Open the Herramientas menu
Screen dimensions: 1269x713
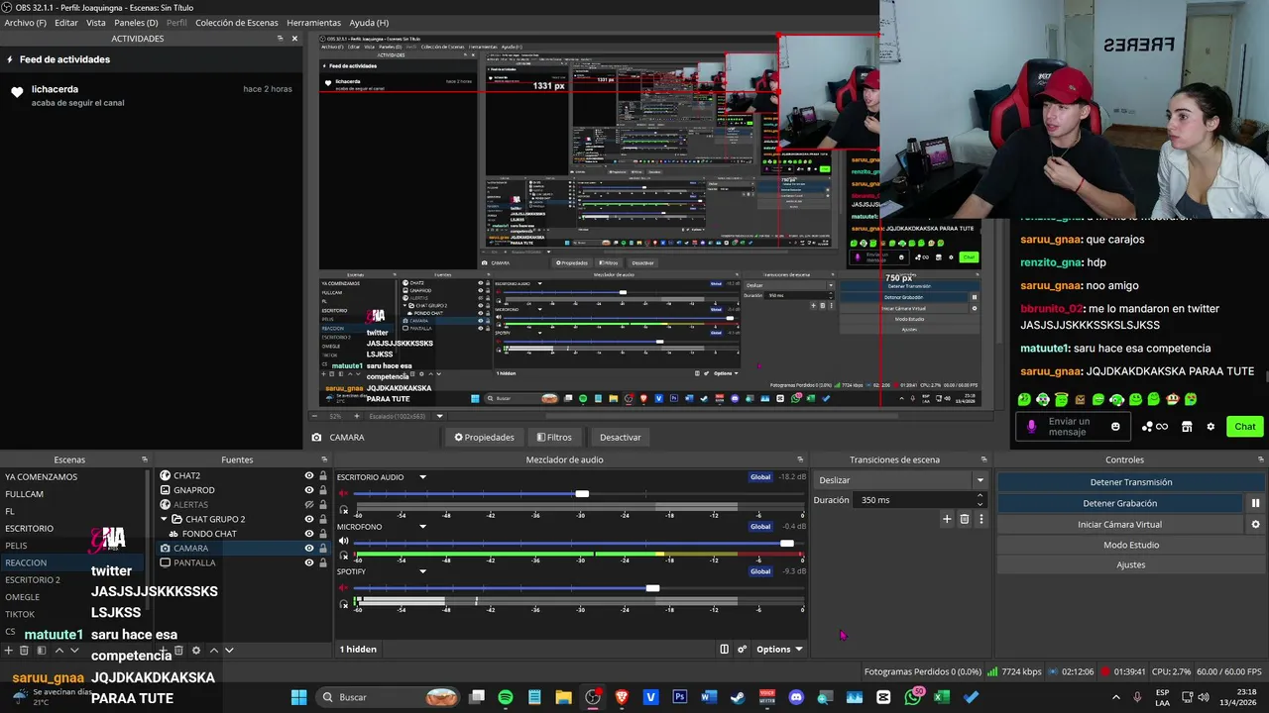313,23
